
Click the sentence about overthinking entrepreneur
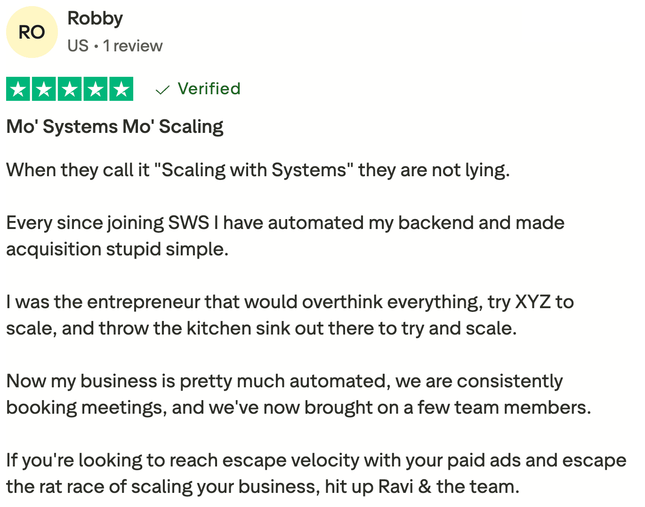(290, 302)
